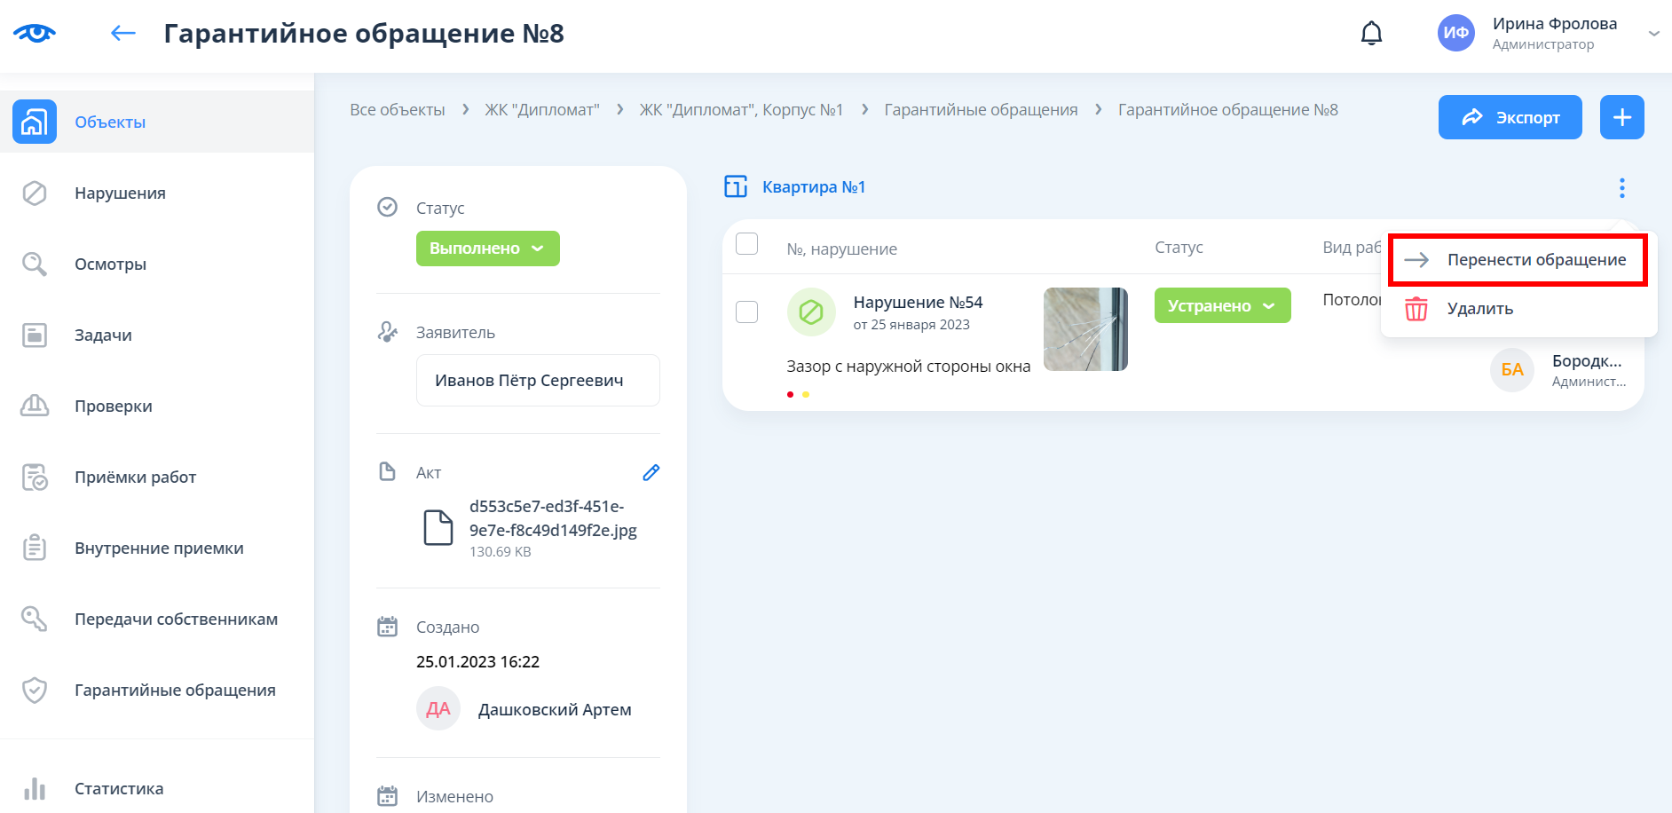Click the Экспорт button
1672x813 pixels.
1510,117
